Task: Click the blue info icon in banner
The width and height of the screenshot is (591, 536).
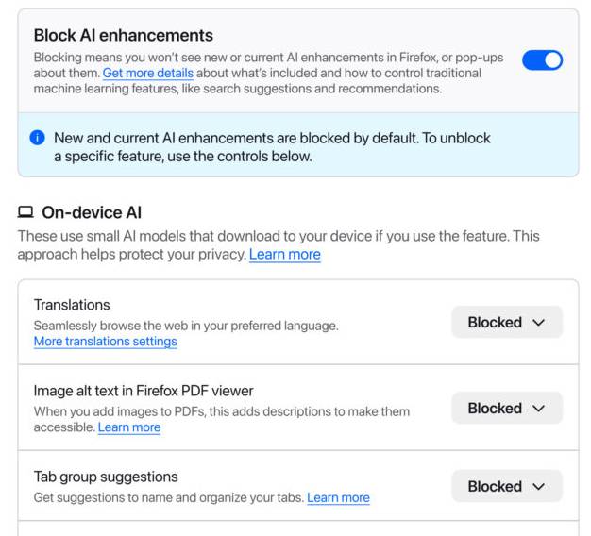Action: [x=38, y=138]
